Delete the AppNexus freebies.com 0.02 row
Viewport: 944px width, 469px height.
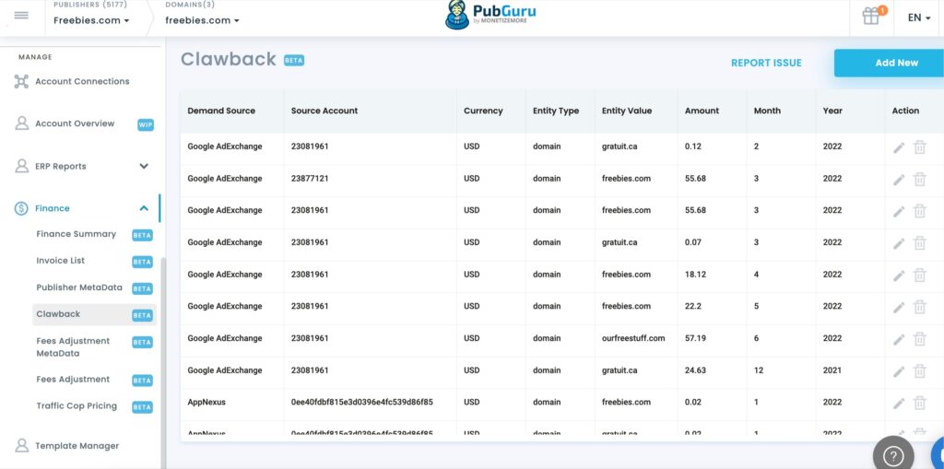point(919,402)
